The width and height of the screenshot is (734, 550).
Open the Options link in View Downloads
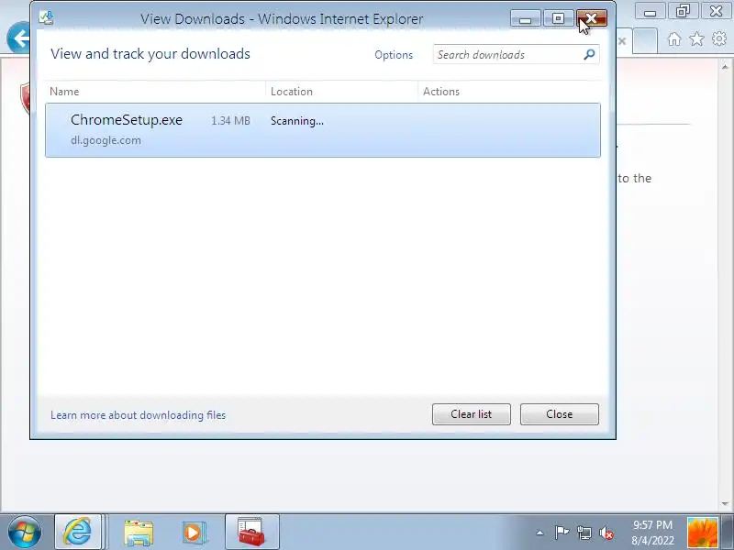tap(394, 55)
